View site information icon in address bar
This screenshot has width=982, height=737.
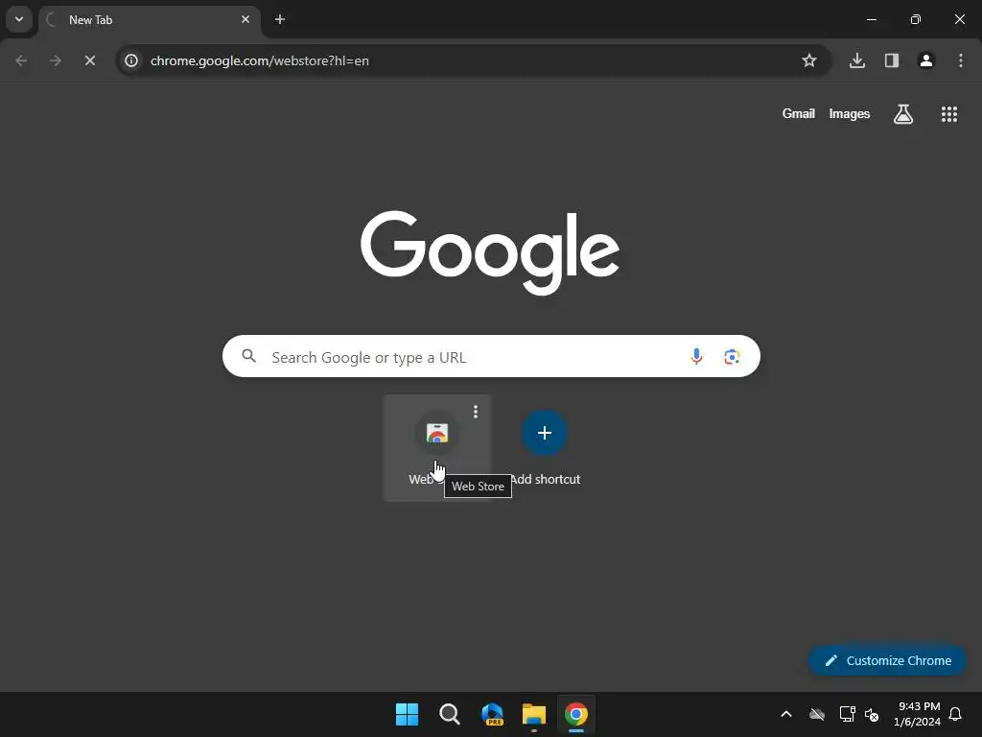coord(130,60)
